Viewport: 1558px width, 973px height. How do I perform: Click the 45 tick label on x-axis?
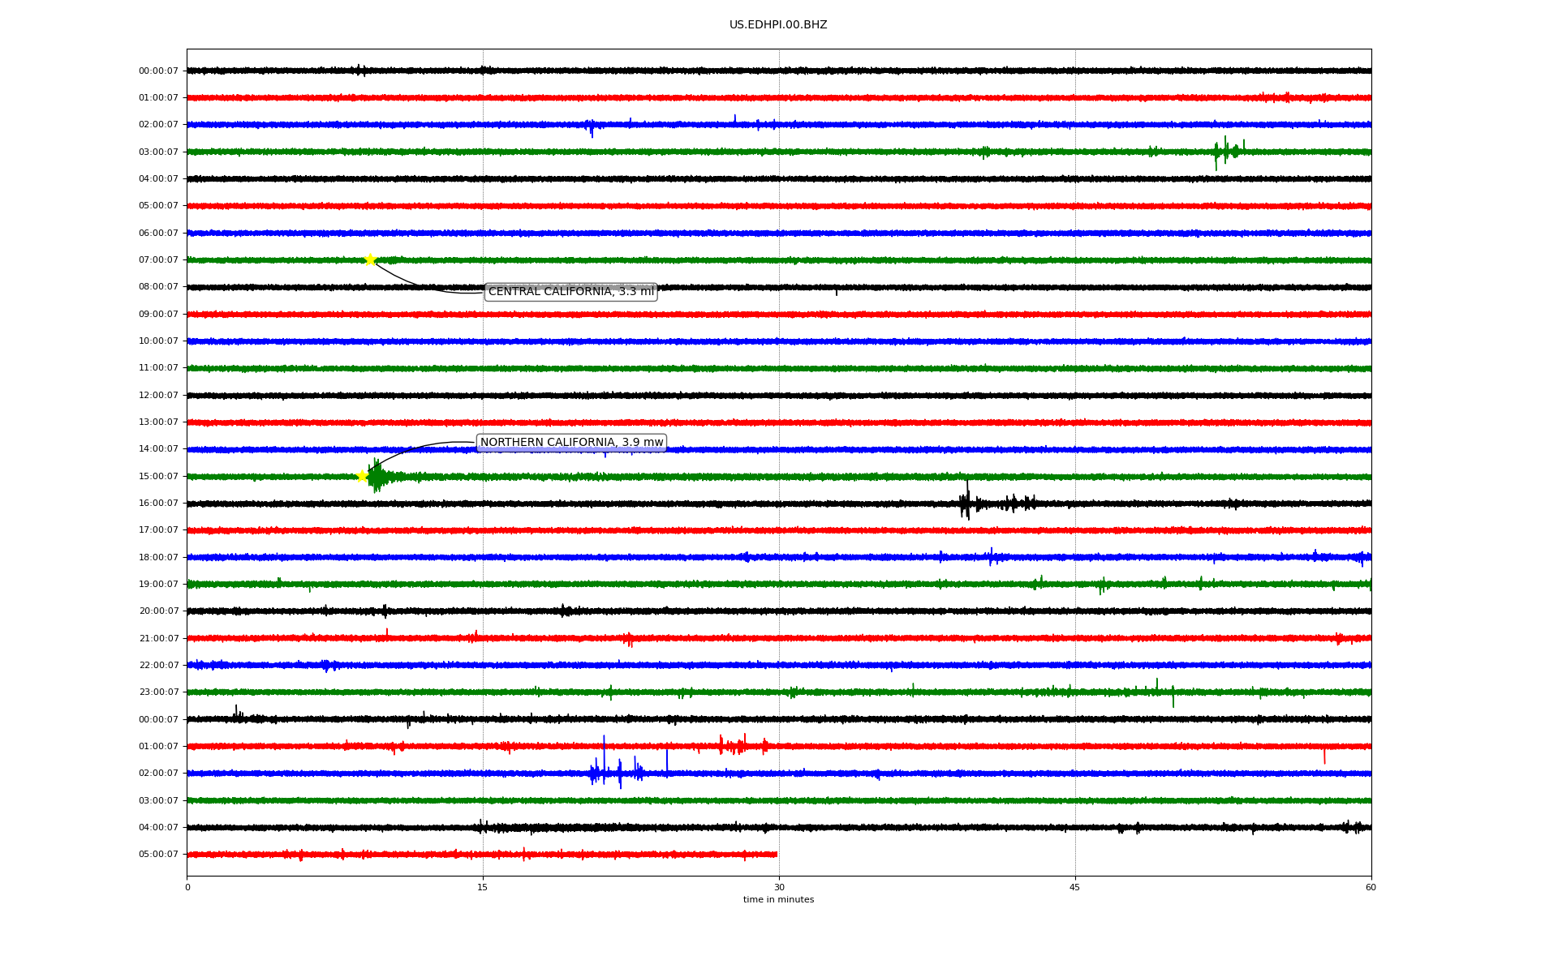coord(1075,887)
